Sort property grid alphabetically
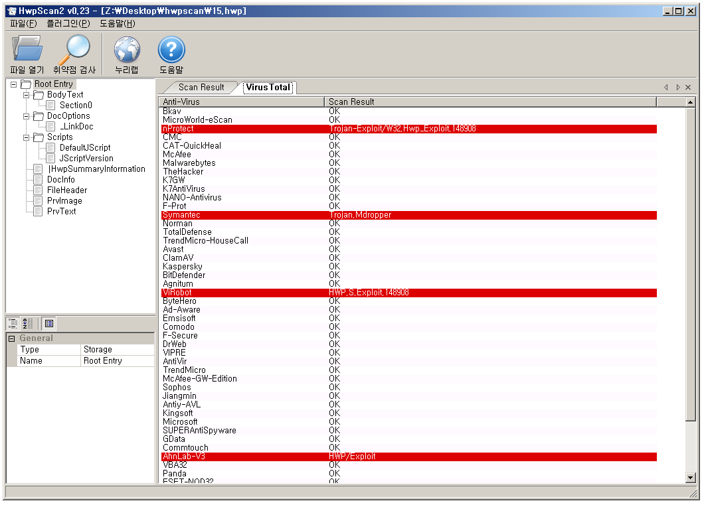 point(28,324)
